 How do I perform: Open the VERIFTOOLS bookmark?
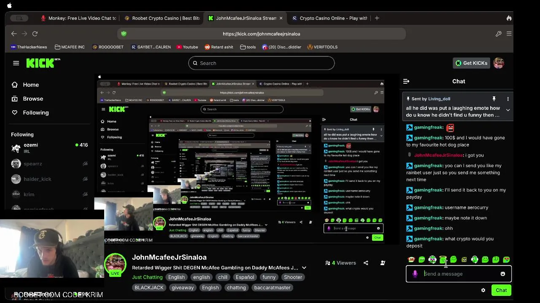[322, 47]
